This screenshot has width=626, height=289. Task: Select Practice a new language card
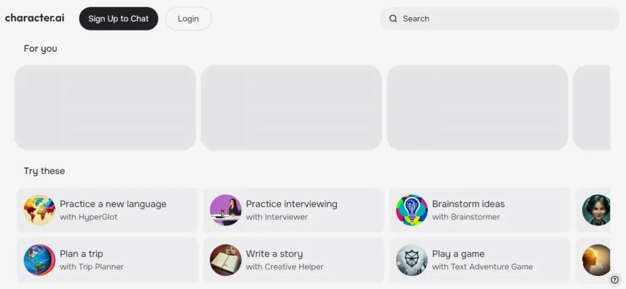point(108,210)
